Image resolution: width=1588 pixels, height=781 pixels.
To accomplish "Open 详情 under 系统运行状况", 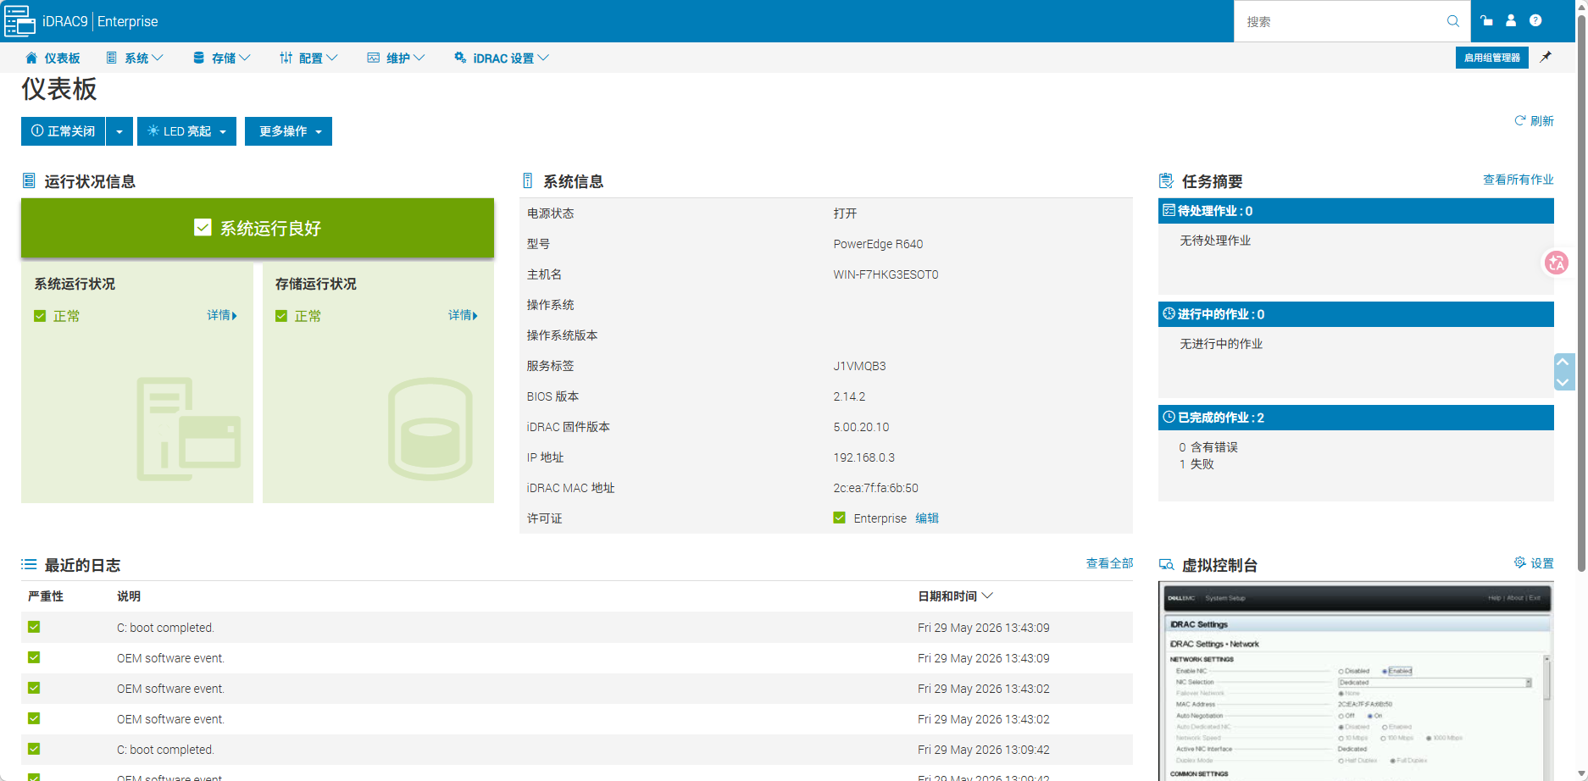I will tap(222, 315).
